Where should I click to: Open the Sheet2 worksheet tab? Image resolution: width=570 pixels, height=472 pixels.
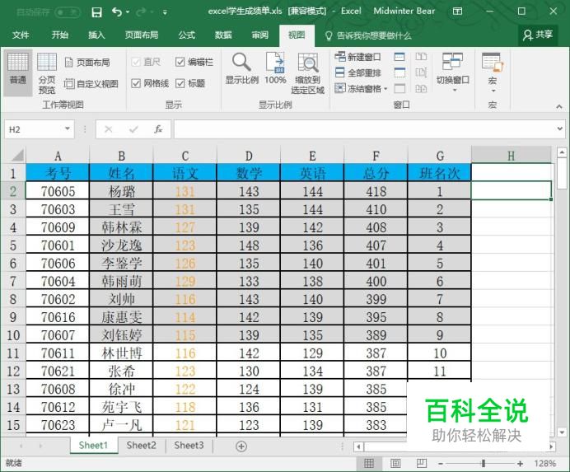point(141,446)
